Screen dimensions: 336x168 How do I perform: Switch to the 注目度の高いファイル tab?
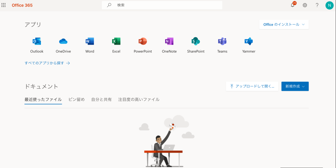pyautogui.click(x=139, y=100)
